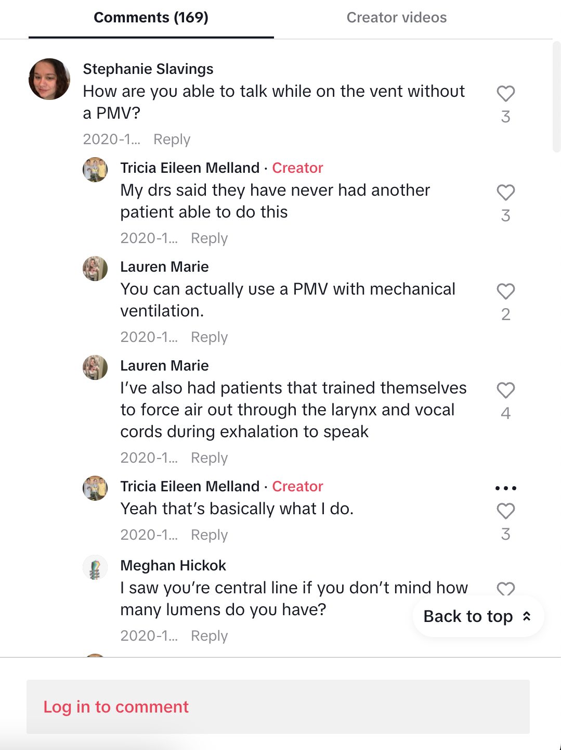
Task: Open Lauren Marie's profile from 'trained themselves' comment
Action: click(164, 365)
